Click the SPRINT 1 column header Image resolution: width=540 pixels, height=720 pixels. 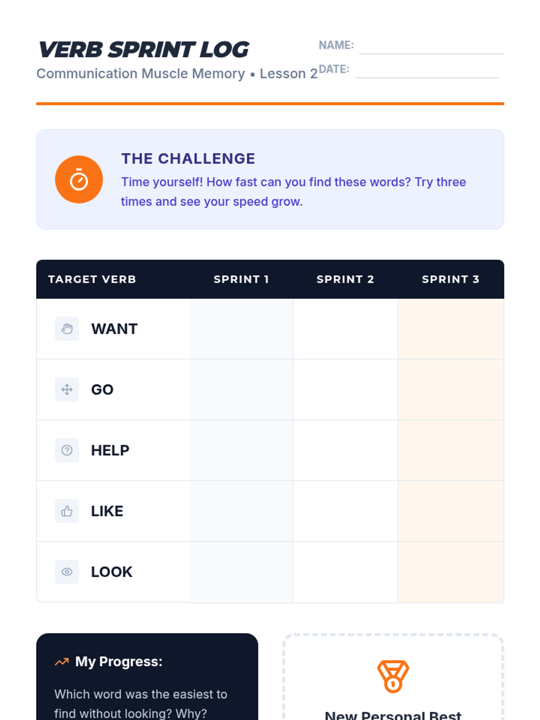pyautogui.click(x=241, y=279)
